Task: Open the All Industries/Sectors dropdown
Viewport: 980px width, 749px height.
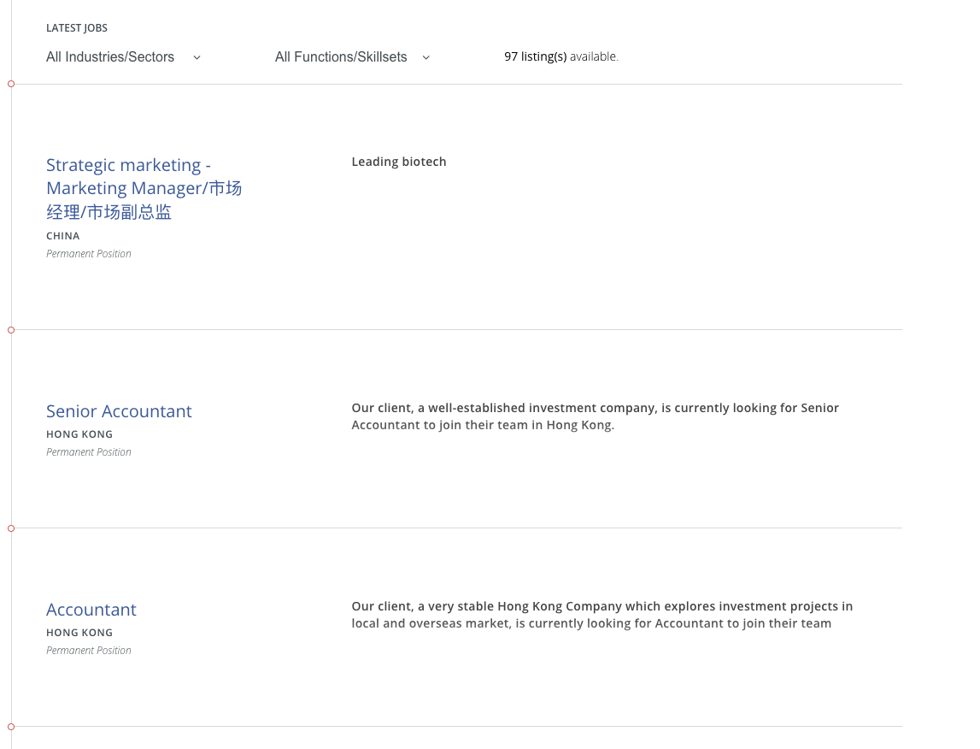Action: [110, 57]
